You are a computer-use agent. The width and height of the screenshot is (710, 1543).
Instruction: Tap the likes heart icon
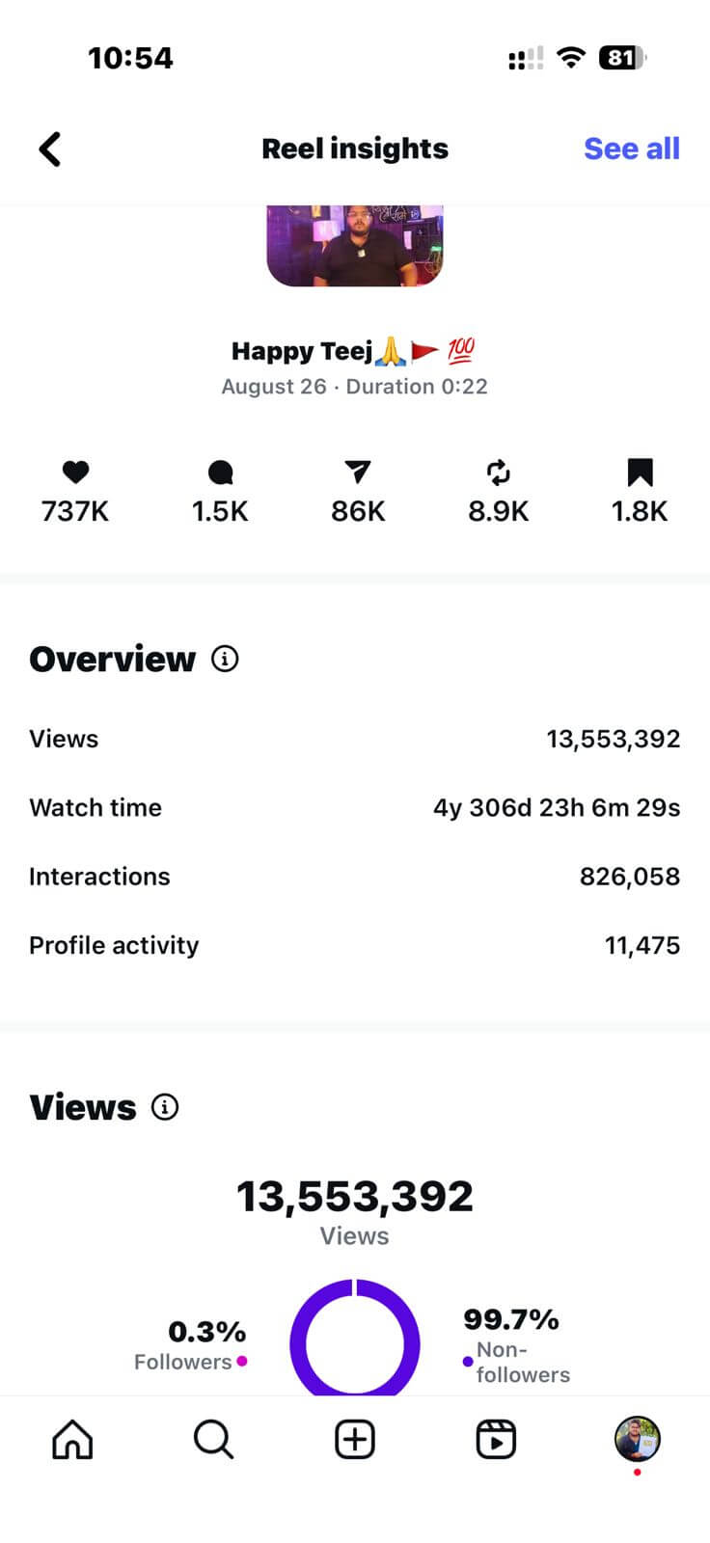[x=75, y=472]
